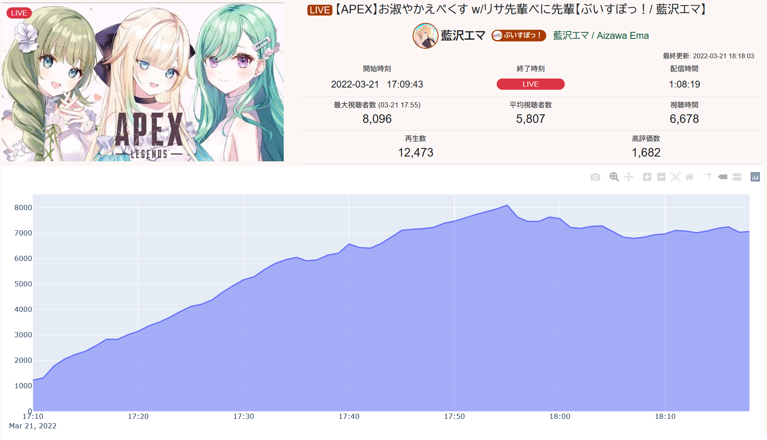Open the APEX stream thumbnail image
Screen dimensions: 767x440
(142, 82)
